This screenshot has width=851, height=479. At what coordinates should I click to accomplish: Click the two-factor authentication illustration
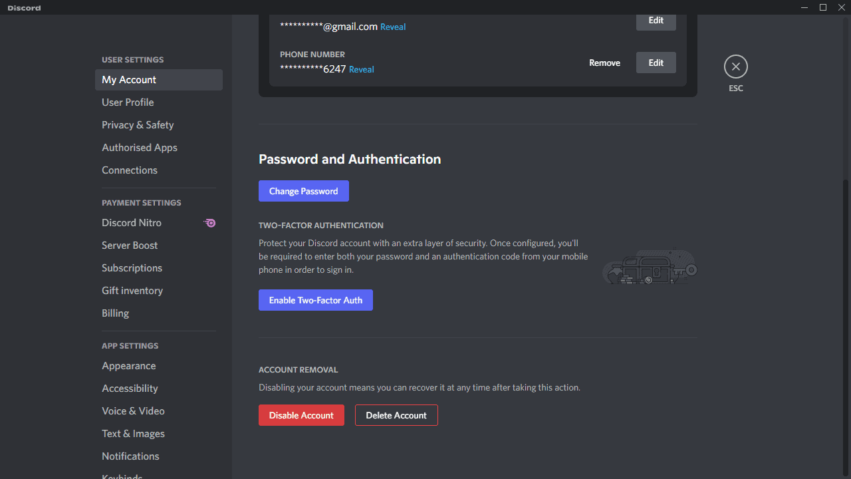(650, 267)
